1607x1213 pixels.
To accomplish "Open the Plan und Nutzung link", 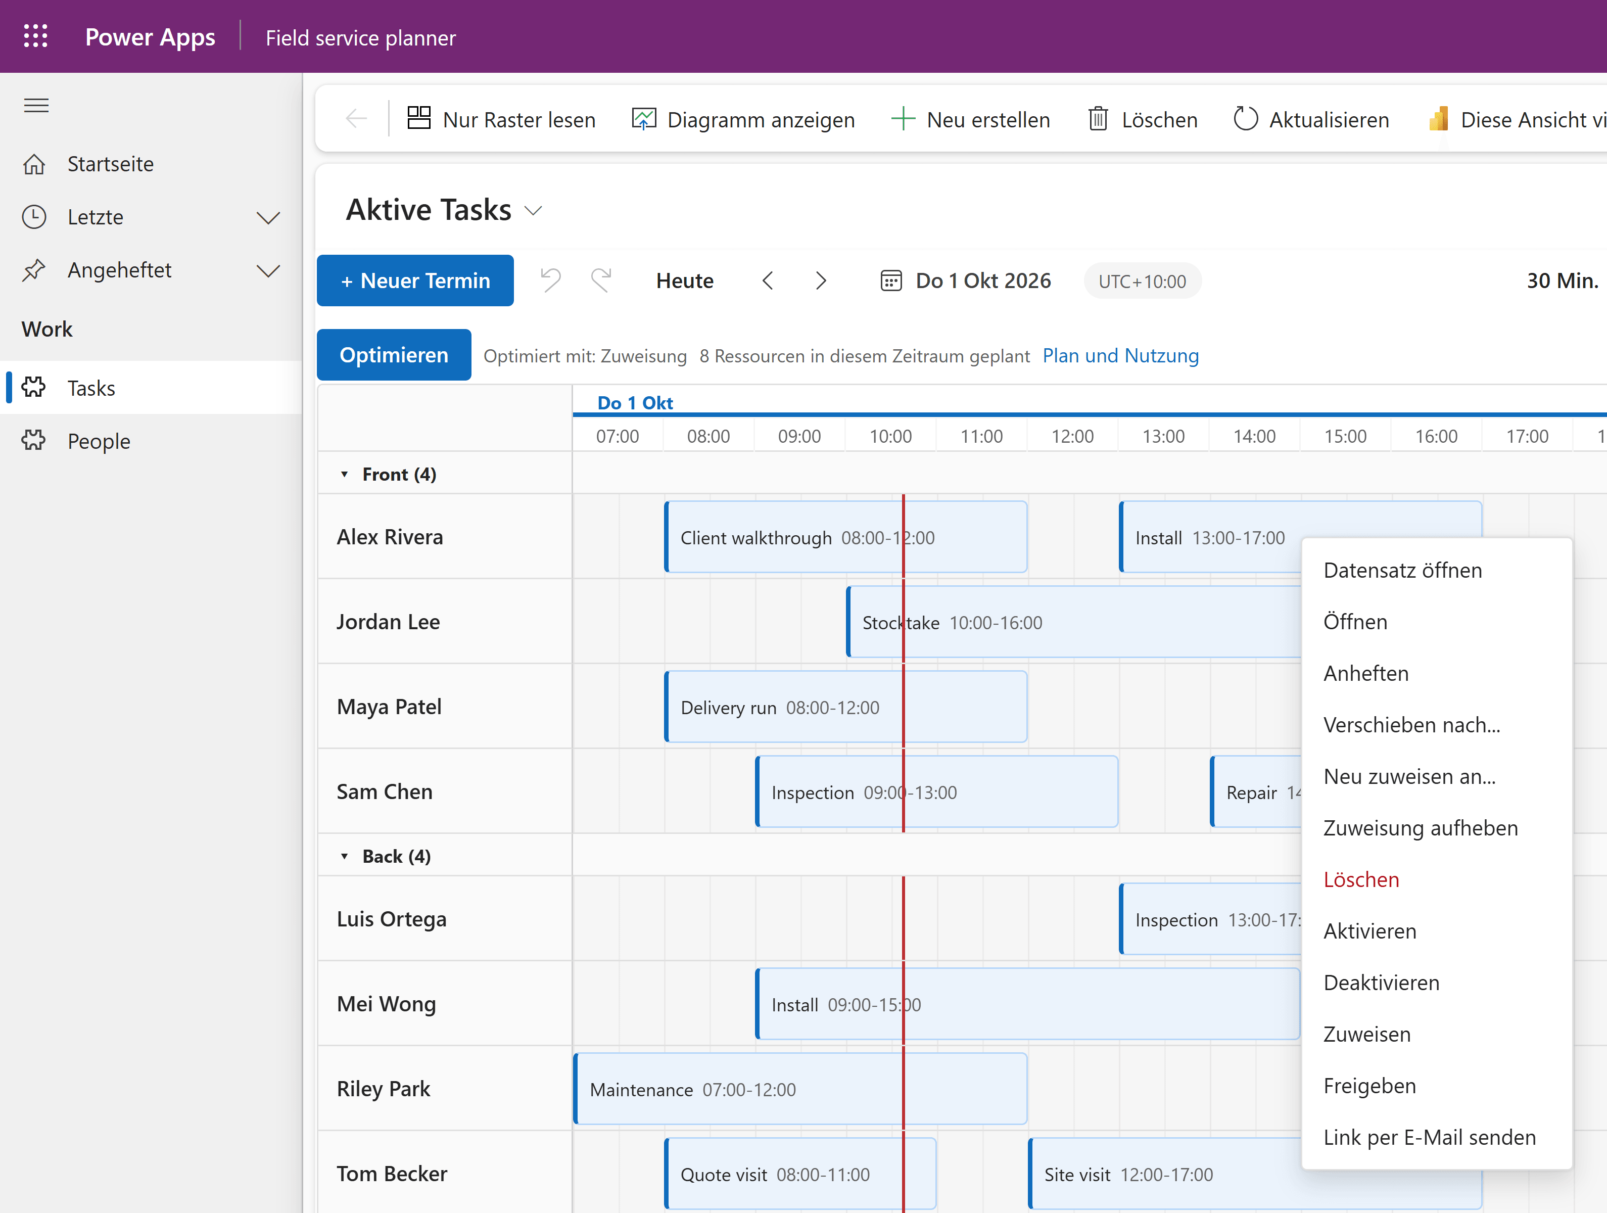I will point(1121,355).
